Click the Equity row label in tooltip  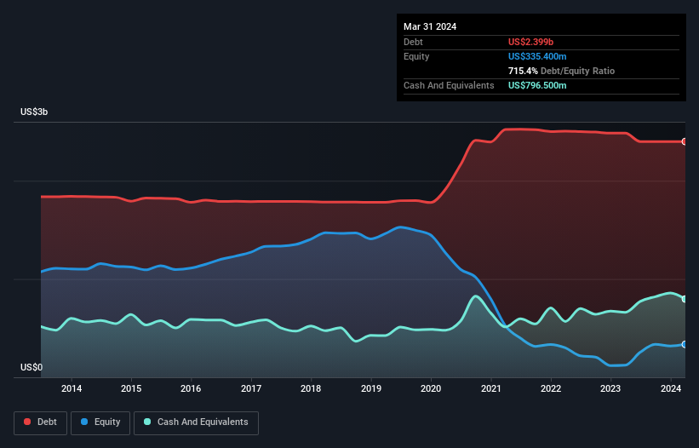(416, 56)
